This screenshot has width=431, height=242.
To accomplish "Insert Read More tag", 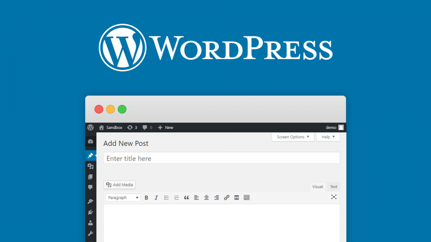I will click(237, 197).
